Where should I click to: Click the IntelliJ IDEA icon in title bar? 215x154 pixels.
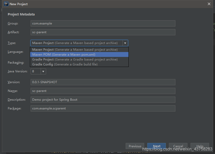[x=6, y=4]
